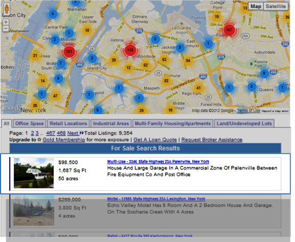Click the blue 3 cluster near Queens
Image resolution: width=295 pixels, height=242 pixels.
coord(251,86)
